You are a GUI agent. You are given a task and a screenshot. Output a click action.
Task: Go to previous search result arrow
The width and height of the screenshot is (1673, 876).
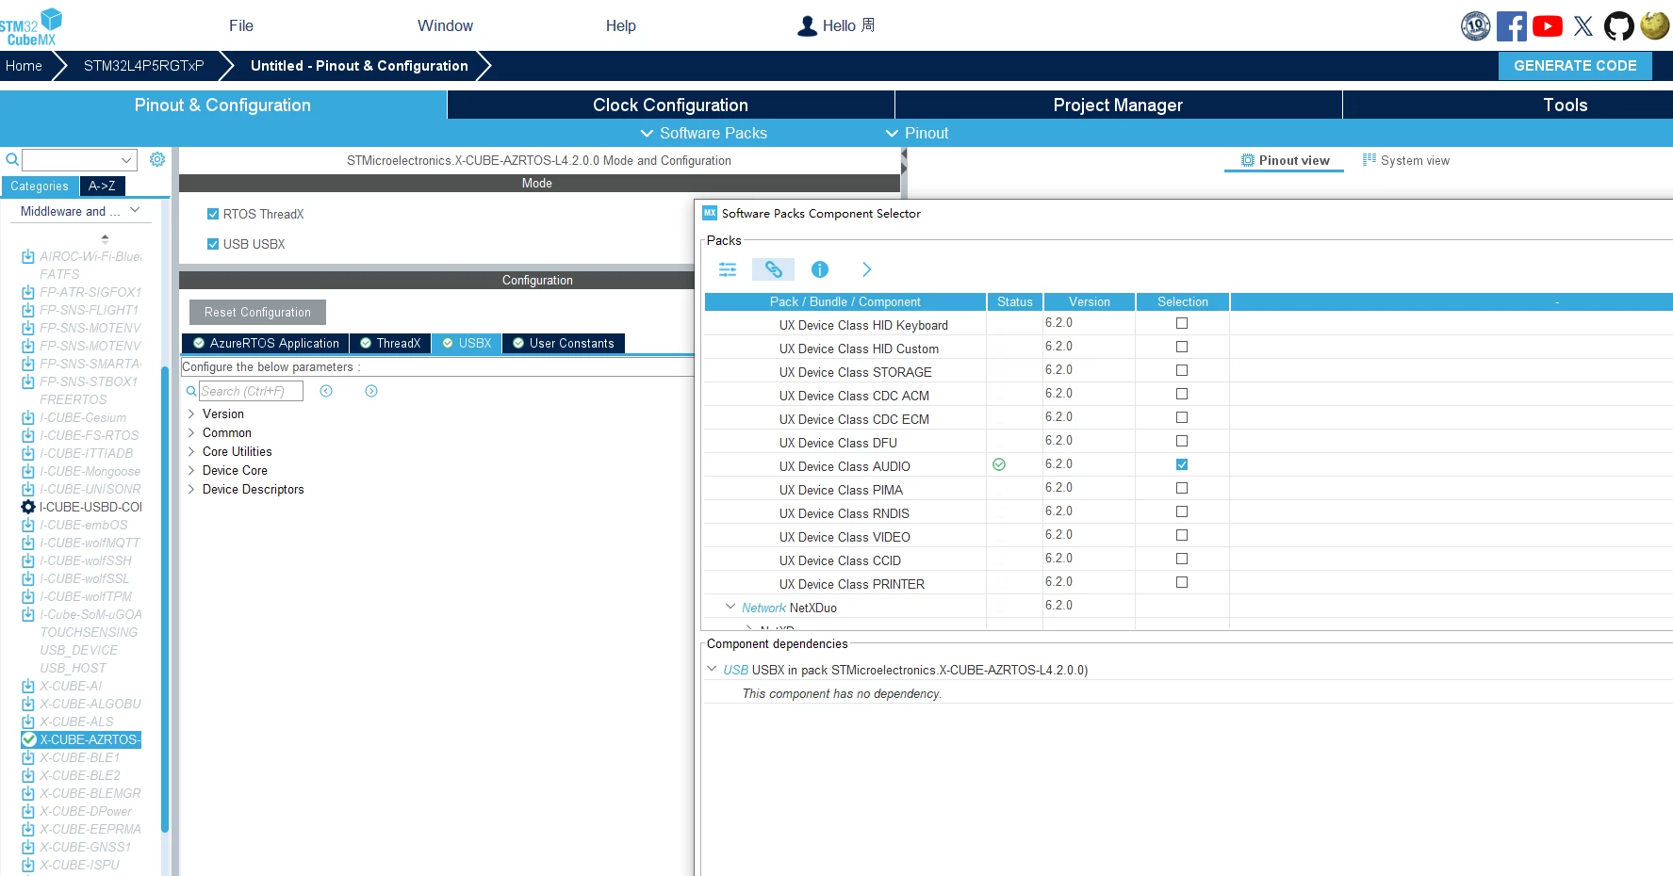pos(326,391)
